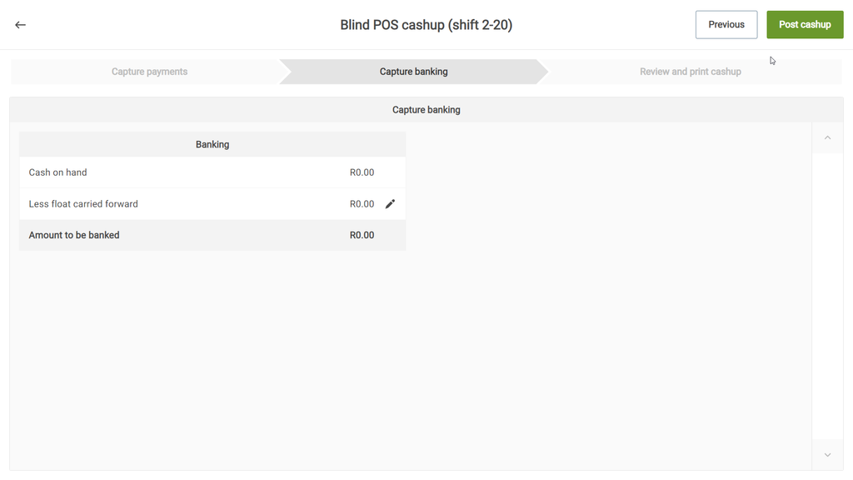Click the float carried forward R0.00 value
The image size is (853, 480).
[x=362, y=204]
